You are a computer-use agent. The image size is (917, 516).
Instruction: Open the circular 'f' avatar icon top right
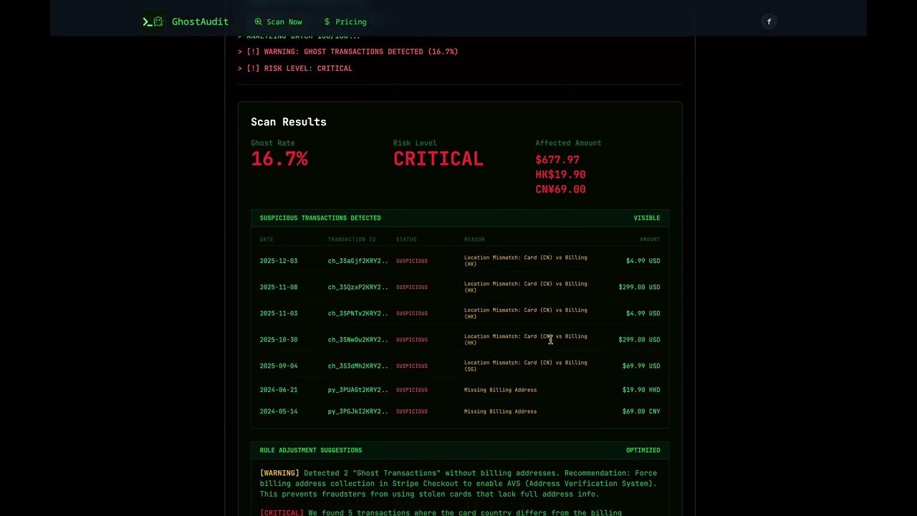769,21
